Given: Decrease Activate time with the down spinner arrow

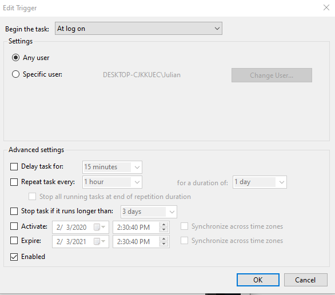Looking at the screenshot, I should [x=163, y=230].
